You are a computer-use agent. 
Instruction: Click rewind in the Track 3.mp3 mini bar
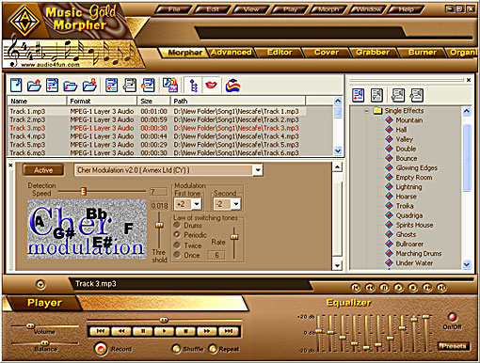tap(370, 288)
